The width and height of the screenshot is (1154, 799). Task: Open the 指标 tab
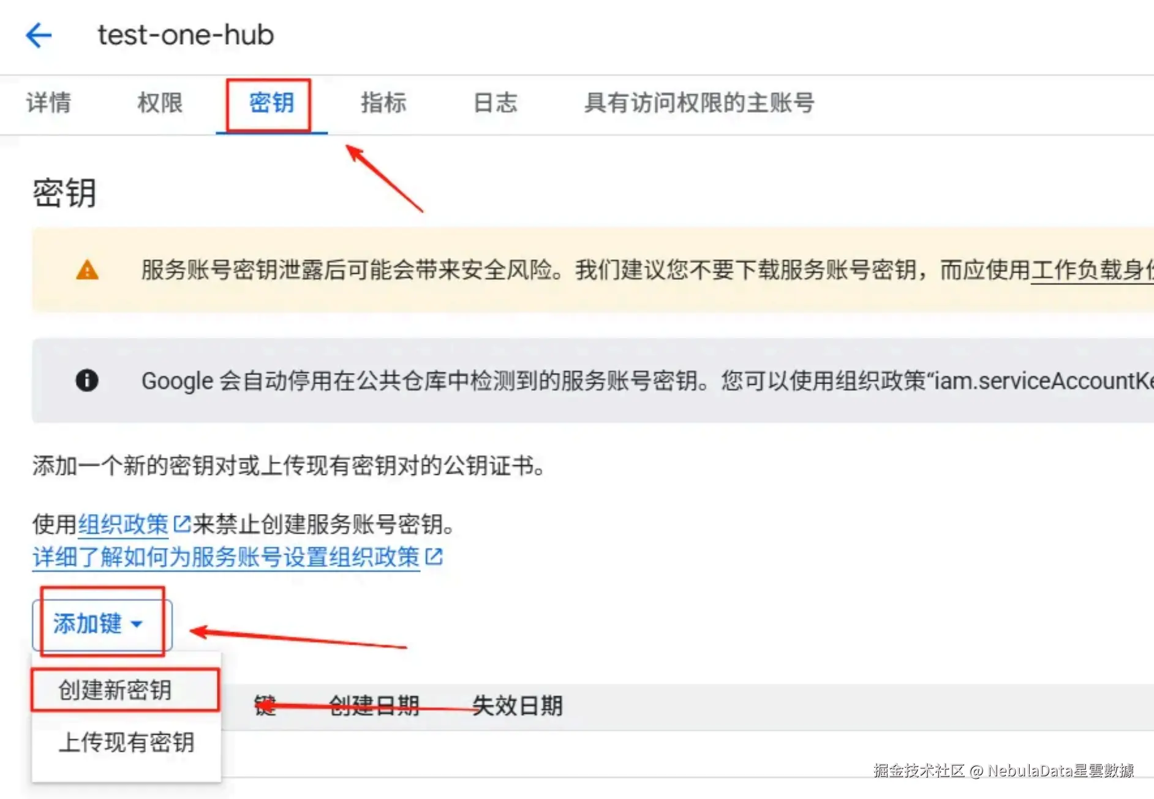[383, 102]
